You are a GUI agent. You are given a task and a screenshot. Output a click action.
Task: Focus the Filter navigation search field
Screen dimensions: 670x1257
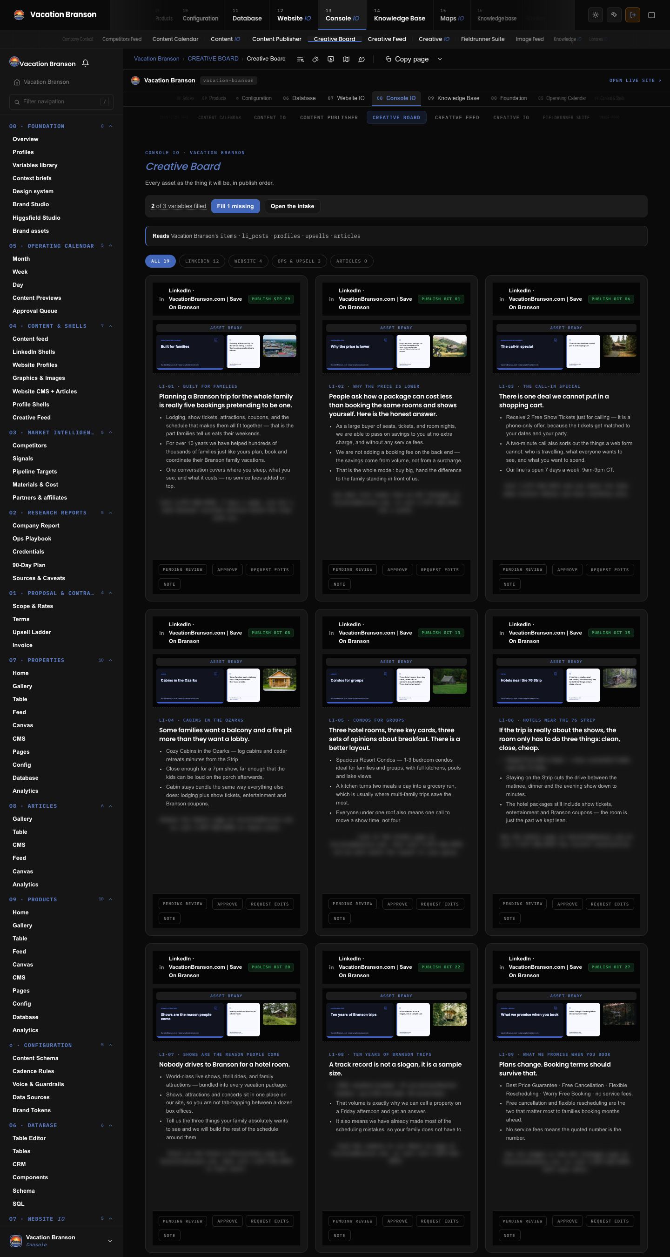(x=61, y=101)
